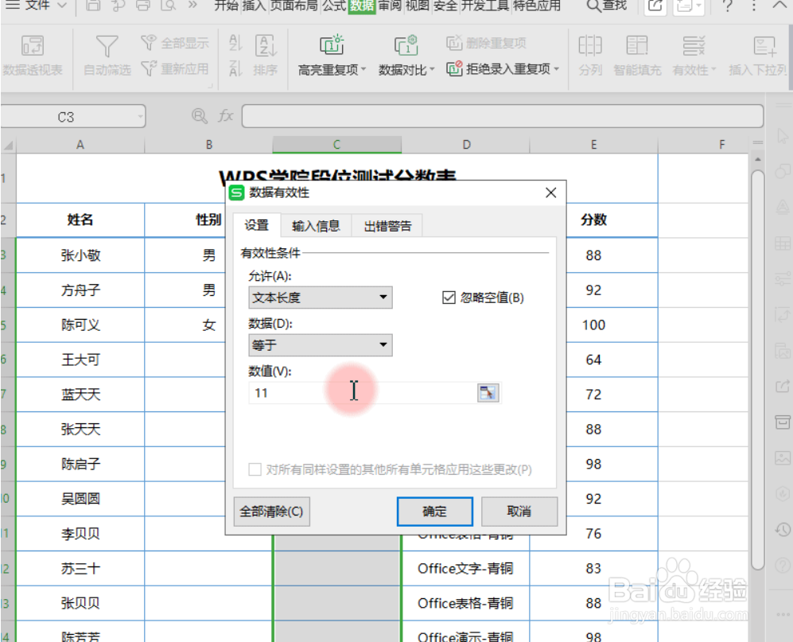Click the score cell showing 100
The height and width of the screenshot is (642, 793).
tap(593, 325)
